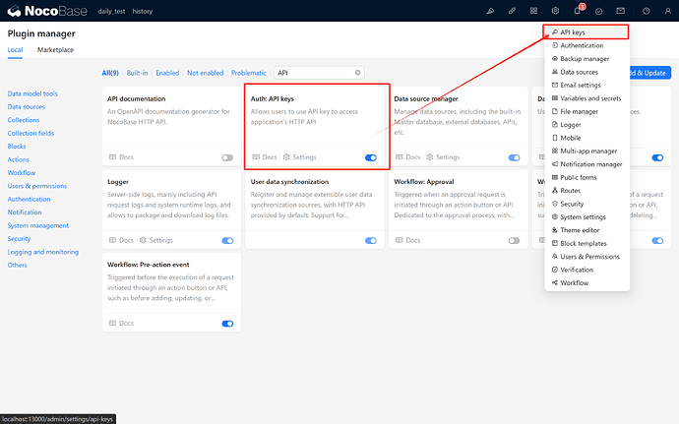The height and width of the screenshot is (424, 679).
Task: Click the check-circle tasks icon in header
Action: coord(599,11)
